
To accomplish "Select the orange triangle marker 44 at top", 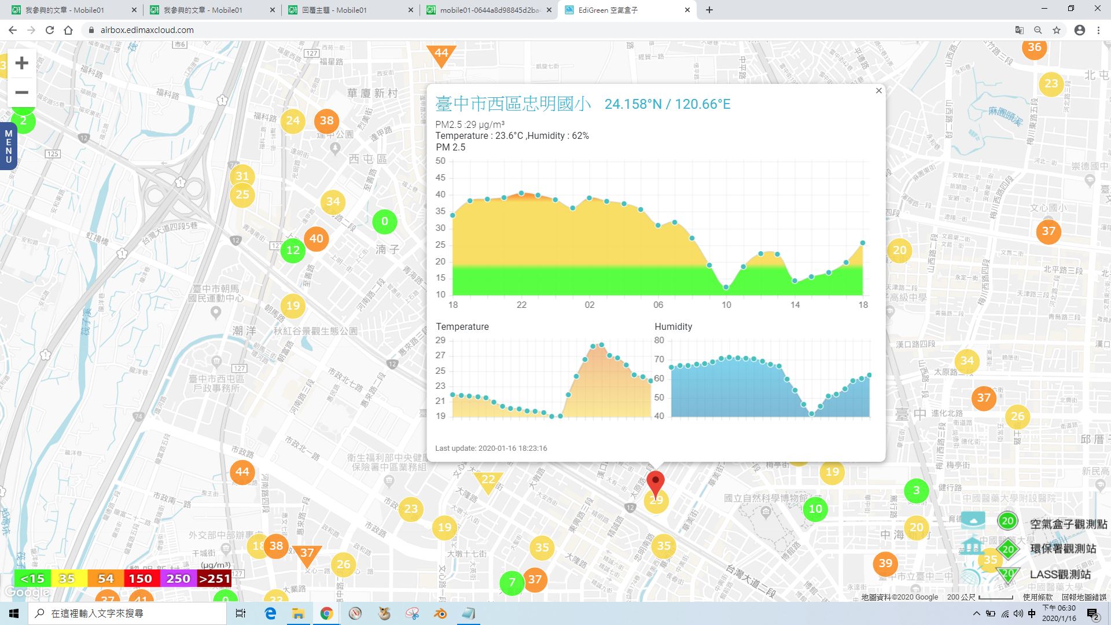I will 441,56.
